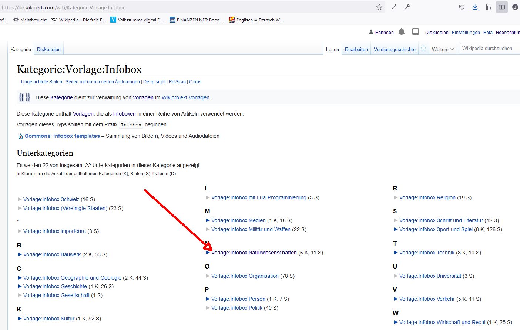Screen dimensions: 520x330
Task: Expand Vorlage:Infobox Bauwerk subcategory triangle
Action: click(x=20, y=254)
